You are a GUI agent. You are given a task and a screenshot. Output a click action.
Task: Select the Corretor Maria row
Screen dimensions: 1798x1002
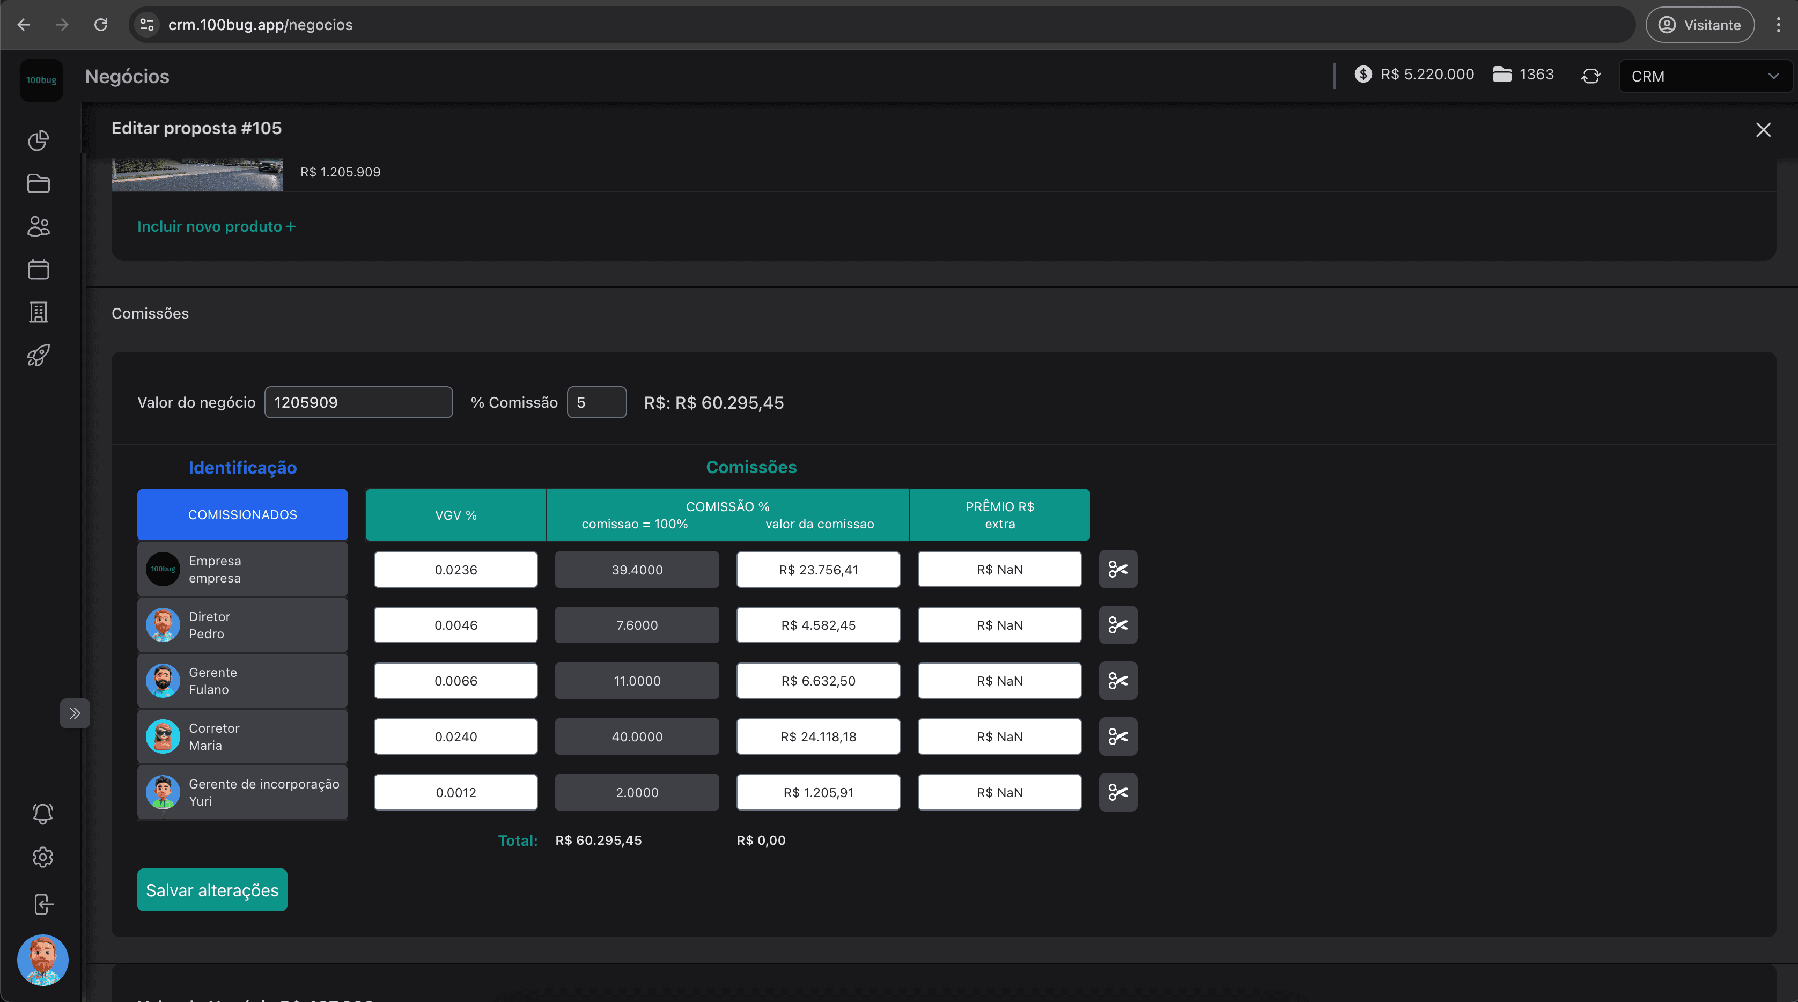(242, 737)
